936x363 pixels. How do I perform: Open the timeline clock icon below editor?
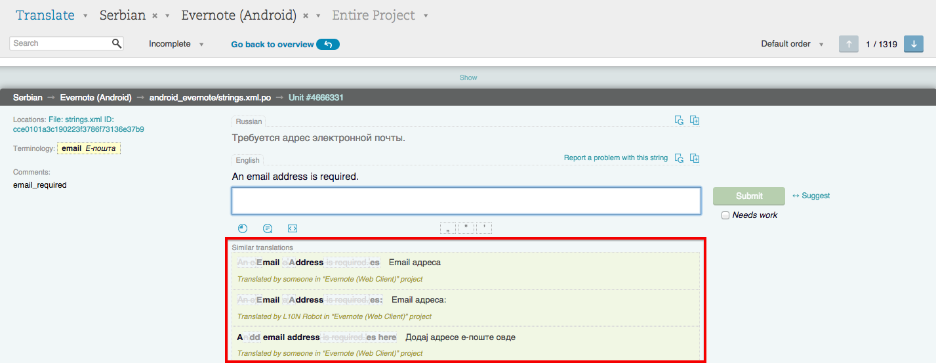(x=243, y=228)
